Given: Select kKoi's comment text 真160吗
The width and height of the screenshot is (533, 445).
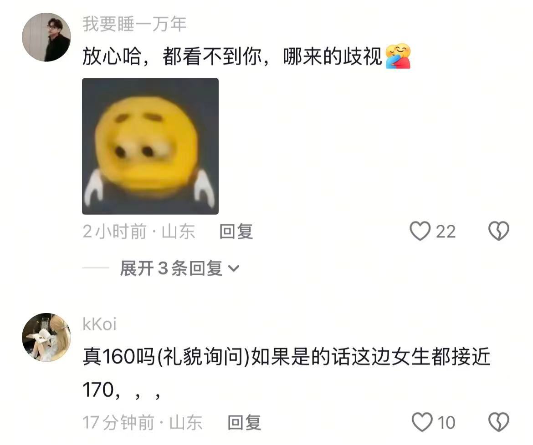Looking at the screenshot, I should pyautogui.click(x=118, y=357).
